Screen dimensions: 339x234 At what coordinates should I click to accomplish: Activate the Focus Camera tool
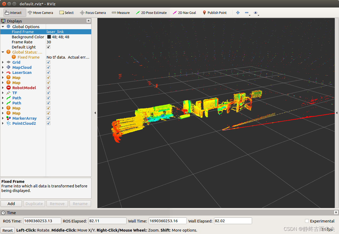point(93,13)
